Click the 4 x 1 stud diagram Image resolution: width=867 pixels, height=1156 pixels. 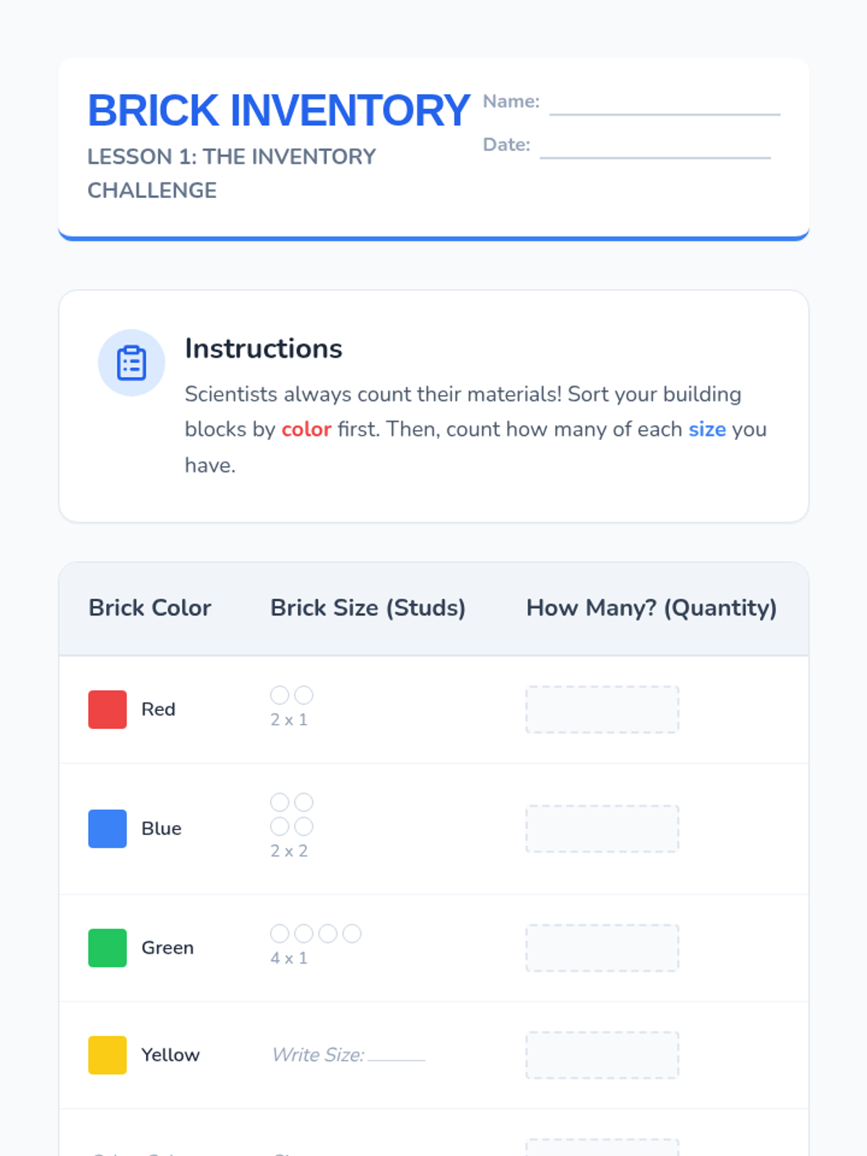316,933
